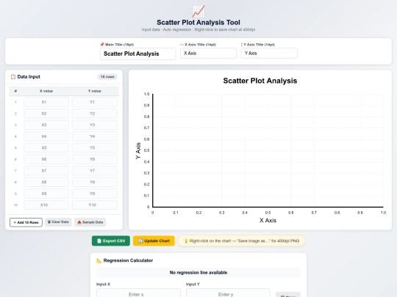Click the clipboard icon beside Data Input
The height and width of the screenshot is (297, 397).
click(x=13, y=77)
